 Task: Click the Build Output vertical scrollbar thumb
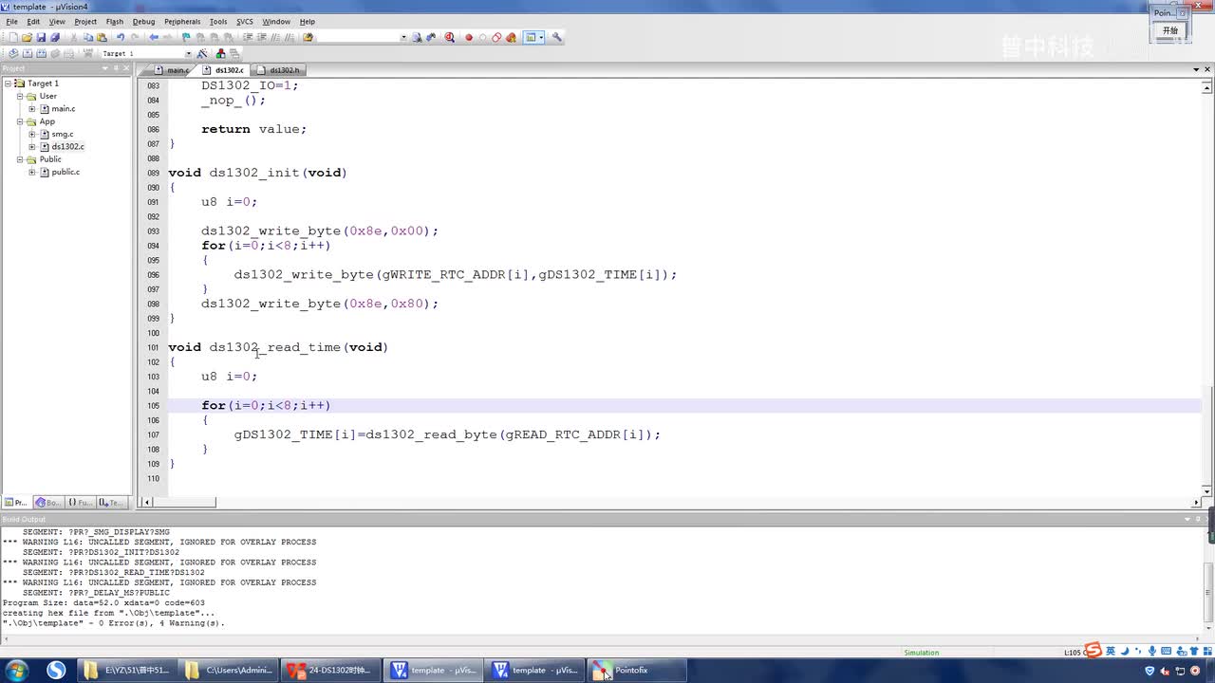[x=1207, y=590]
